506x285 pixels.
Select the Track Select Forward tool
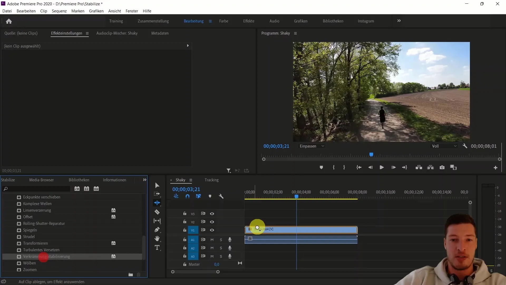[157, 194]
